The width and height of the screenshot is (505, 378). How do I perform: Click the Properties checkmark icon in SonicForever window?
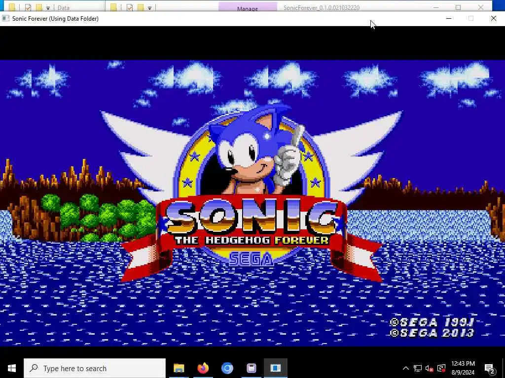tap(130, 7)
